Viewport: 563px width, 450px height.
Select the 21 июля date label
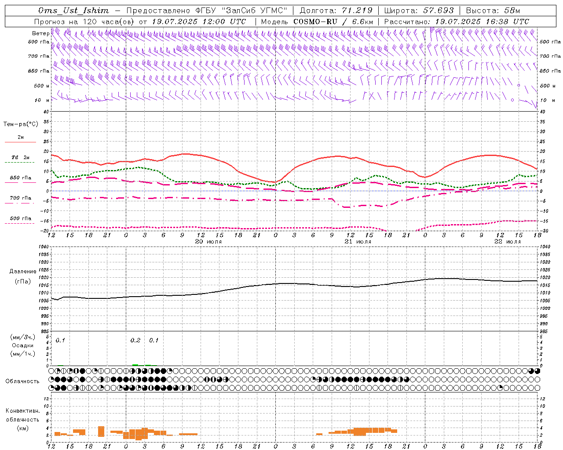point(358,242)
